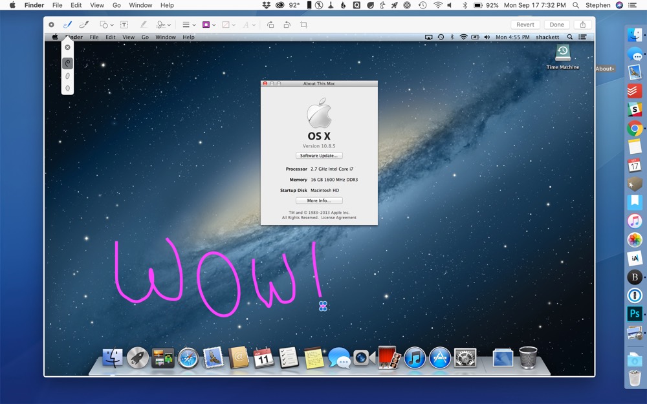Viewport: 647px width, 404px height.
Task: Open the Edit menu in system menu bar
Action: (76, 5)
